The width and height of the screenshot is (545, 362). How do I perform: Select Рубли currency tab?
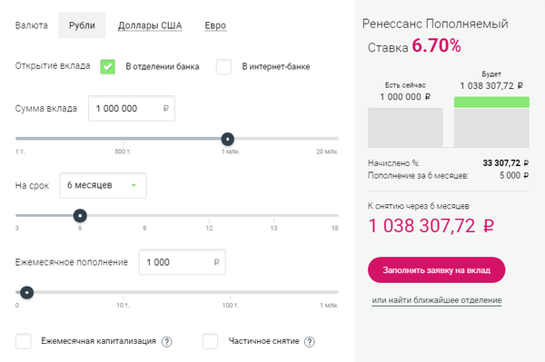(82, 25)
